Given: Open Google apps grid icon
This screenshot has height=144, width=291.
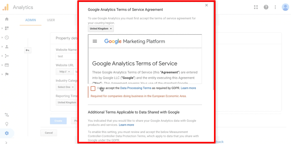Looking at the screenshot, I should pos(256,7).
